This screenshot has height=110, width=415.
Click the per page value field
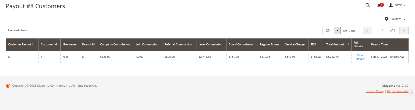[328, 30]
